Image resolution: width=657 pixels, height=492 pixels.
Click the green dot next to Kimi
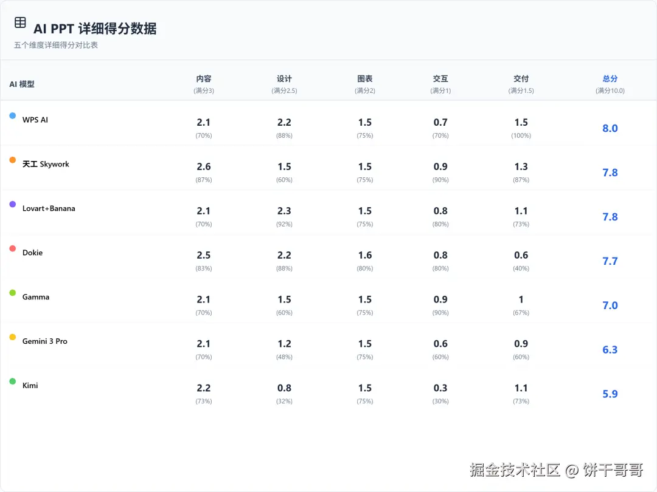coord(13,381)
